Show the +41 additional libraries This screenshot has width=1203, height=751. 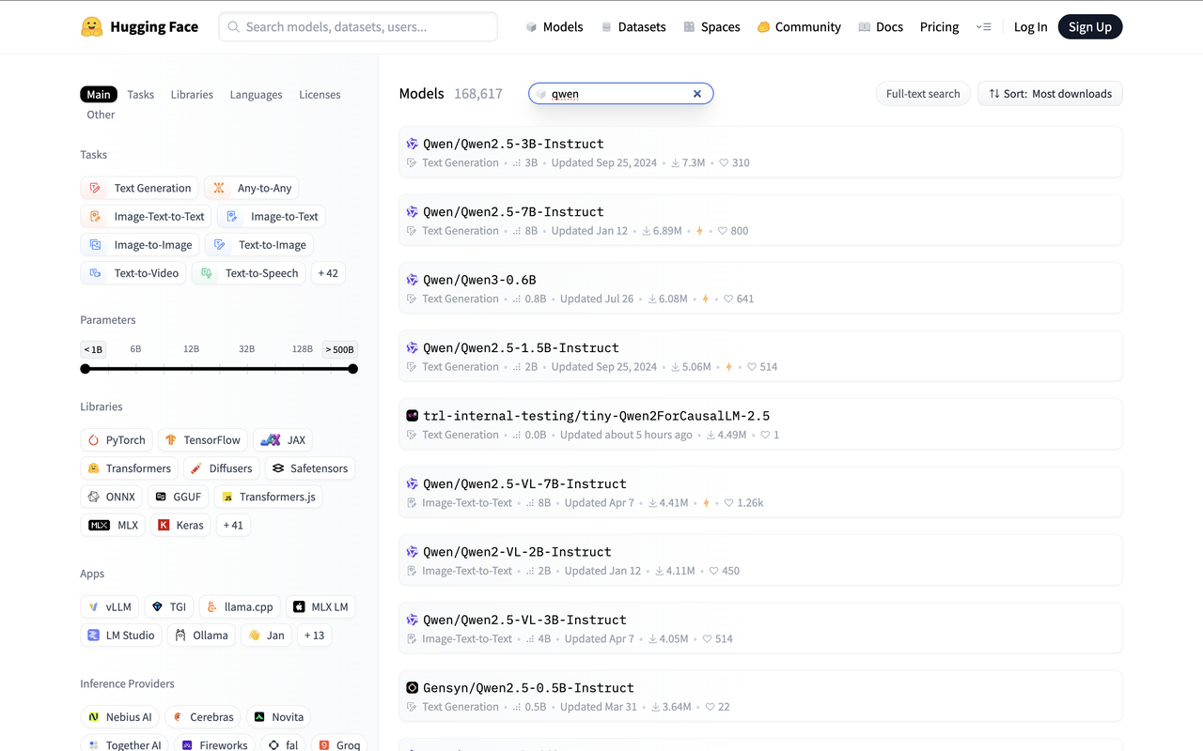pos(233,526)
